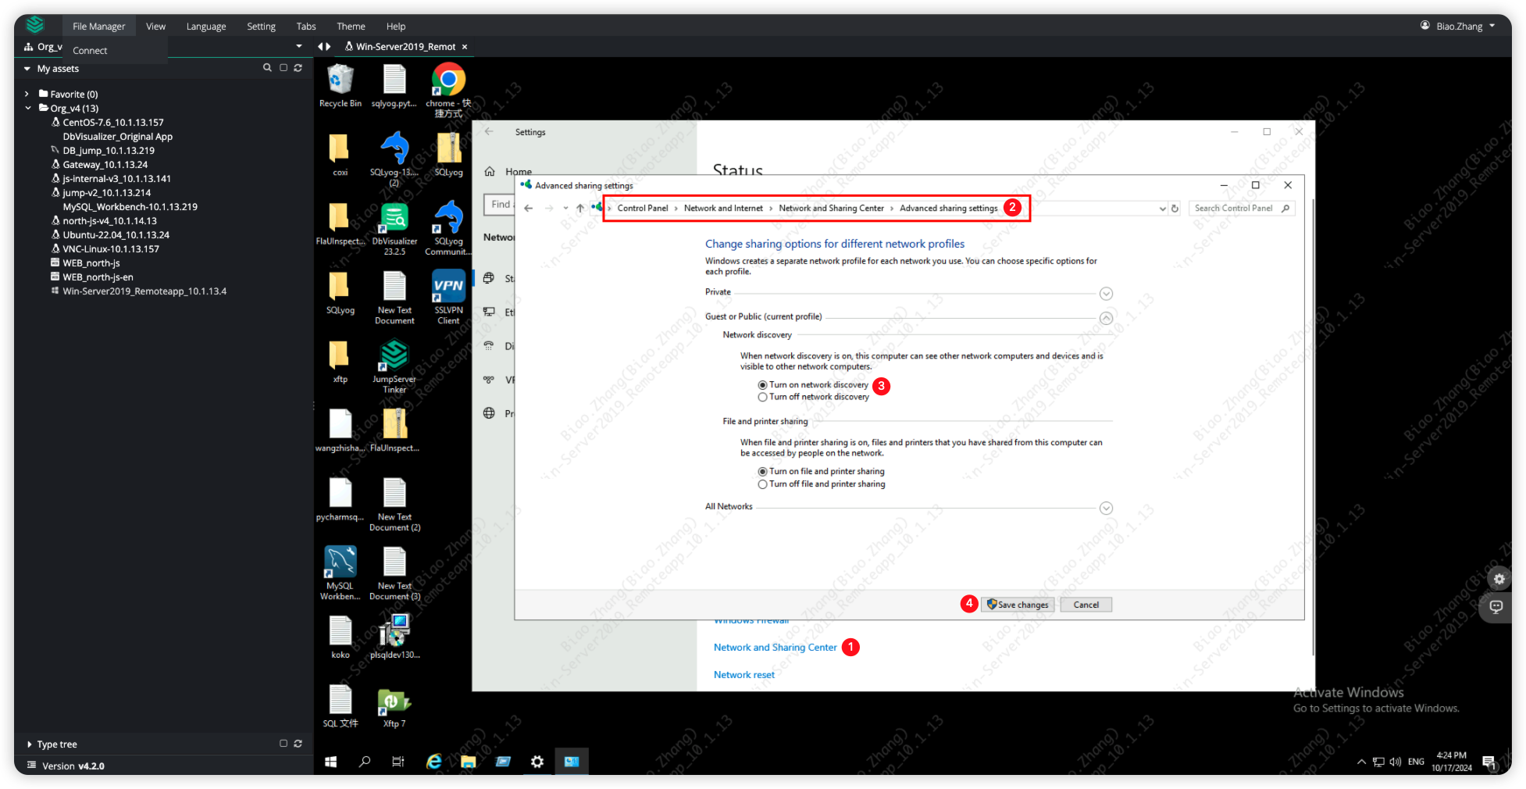Open the floating settings gear on right edge
This screenshot has width=1526, height=789.
1499,579
